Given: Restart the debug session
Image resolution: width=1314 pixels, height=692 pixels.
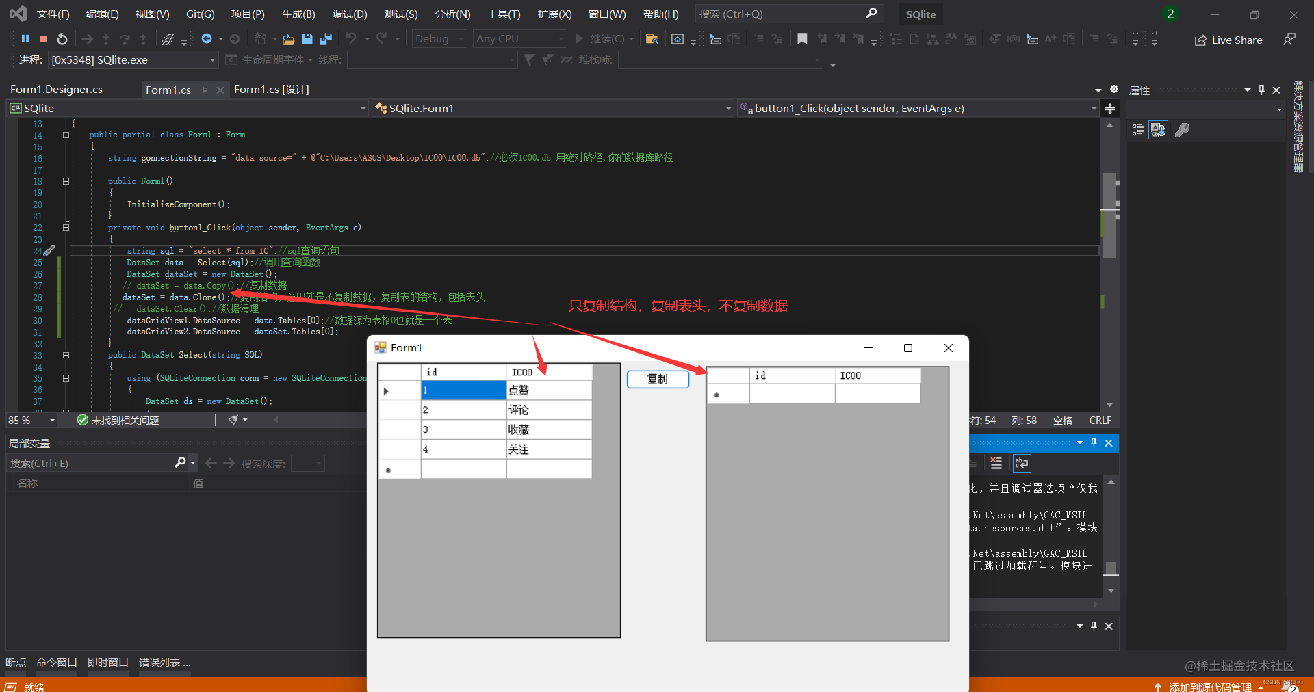Looking at the screenshot, I should [62, 39].
